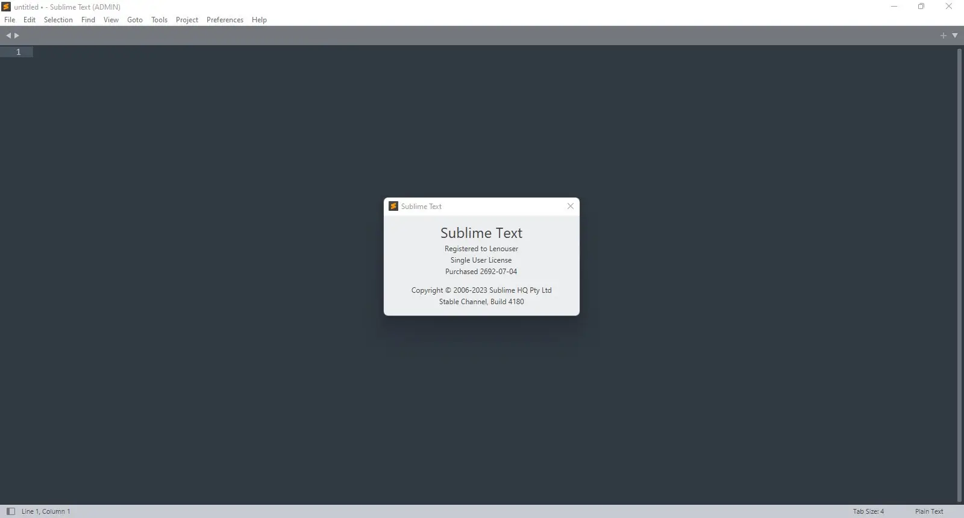Click the 'Registered to Lenouser' text
964x518 pixels.
[481, 249]
